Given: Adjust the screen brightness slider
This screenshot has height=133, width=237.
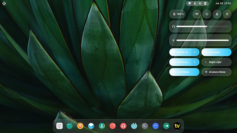Looking at the screenshot, I should (x=203, y=40).
